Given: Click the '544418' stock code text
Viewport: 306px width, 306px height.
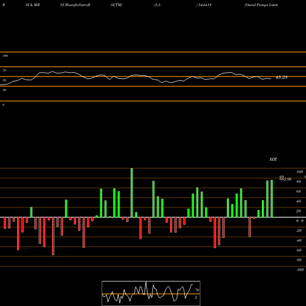Looking at the screenshot, I should coord(204,5).
